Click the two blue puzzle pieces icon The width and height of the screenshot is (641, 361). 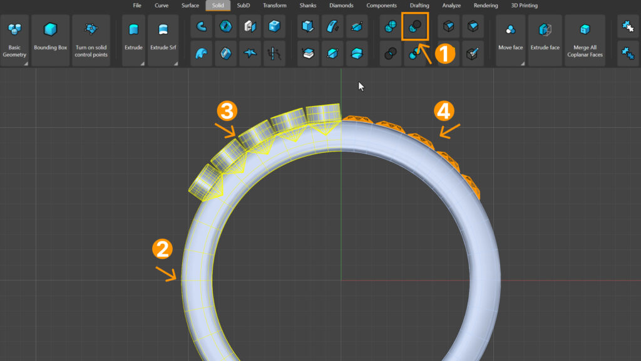click(628, 53)
